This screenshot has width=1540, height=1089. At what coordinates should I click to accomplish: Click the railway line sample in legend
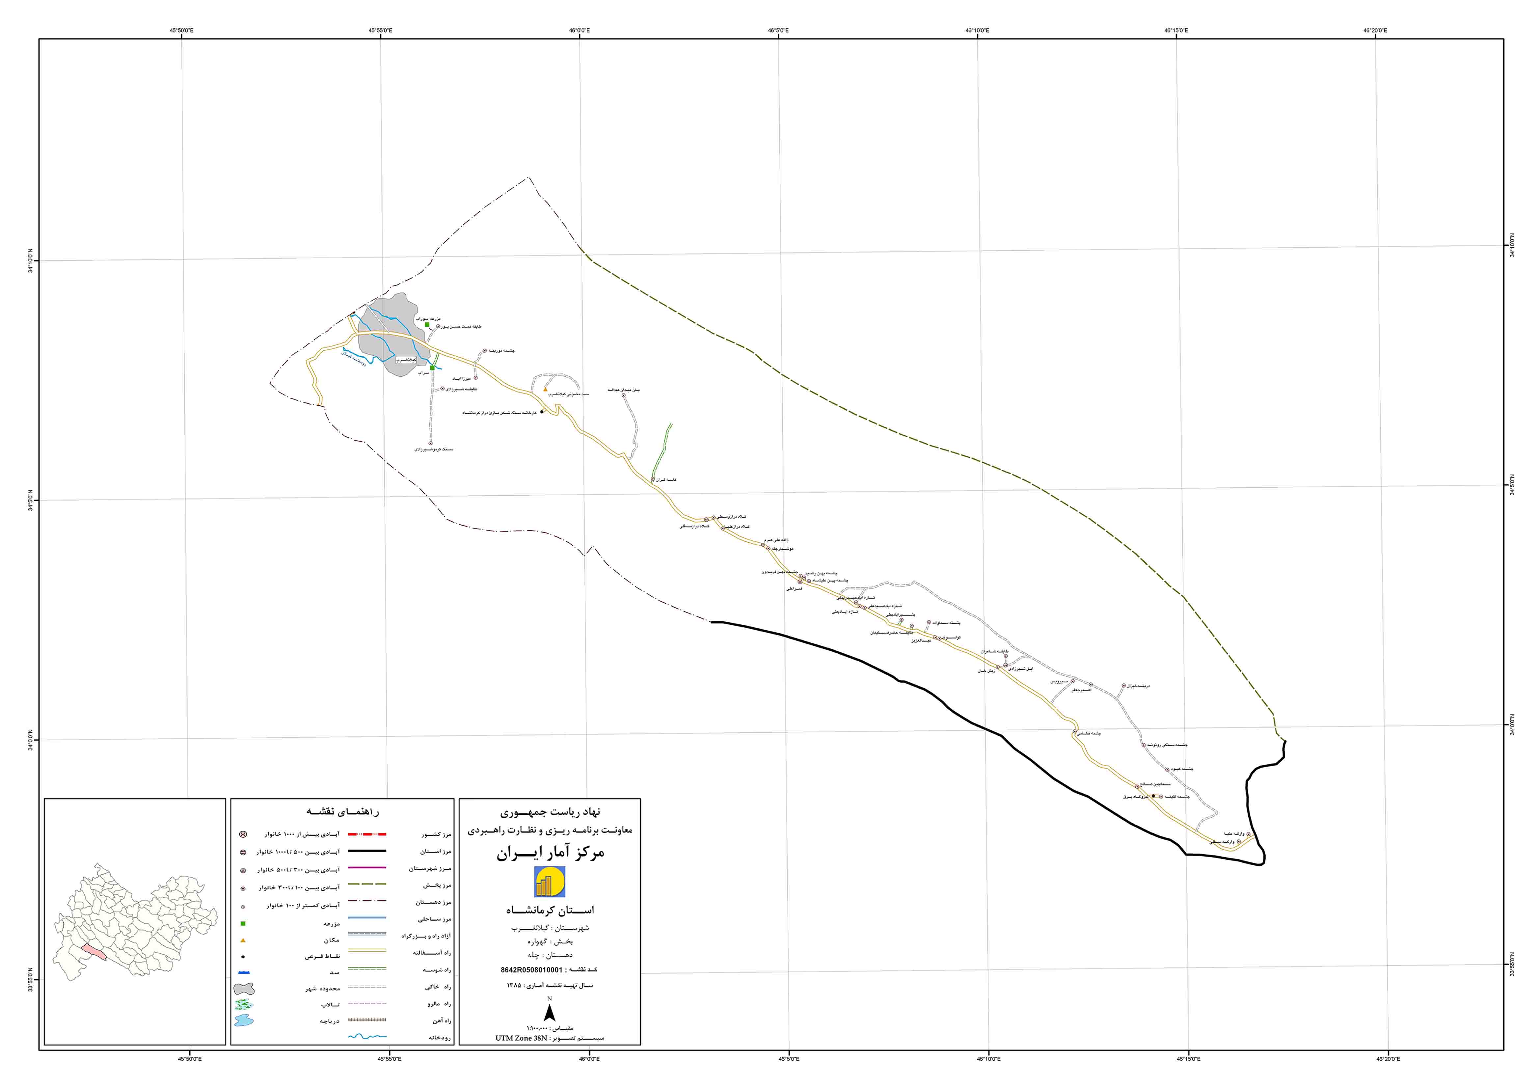coord(366,1020)
